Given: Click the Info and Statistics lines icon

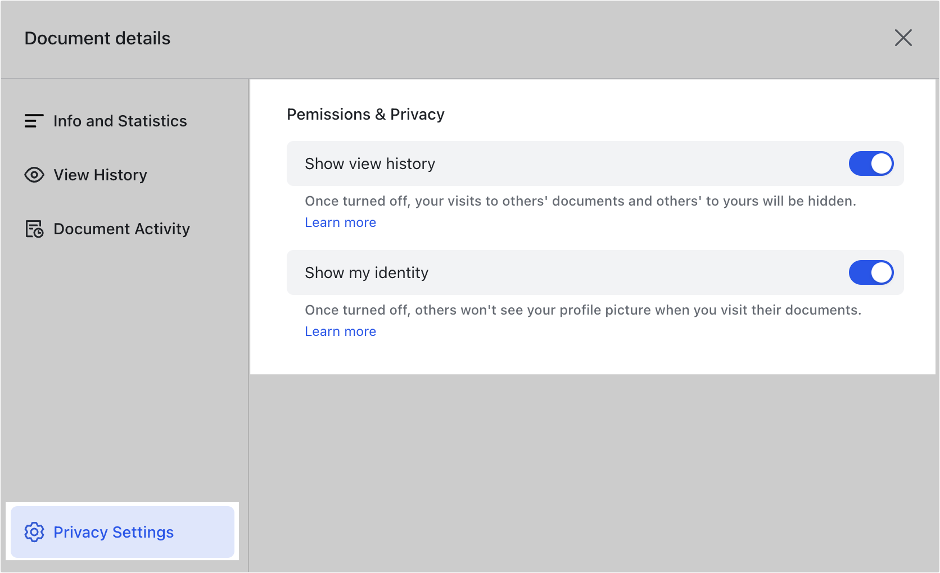Looking at the screenshot, I should point(34,121).
